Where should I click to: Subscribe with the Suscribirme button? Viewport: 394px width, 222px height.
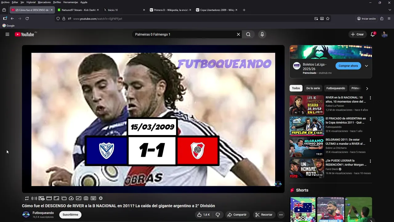pyautogui.click(x=70, y=215)
